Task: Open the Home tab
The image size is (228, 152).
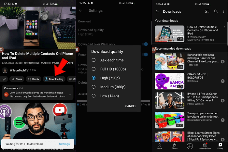Action: pyautogui.click(x=160, y=146)
